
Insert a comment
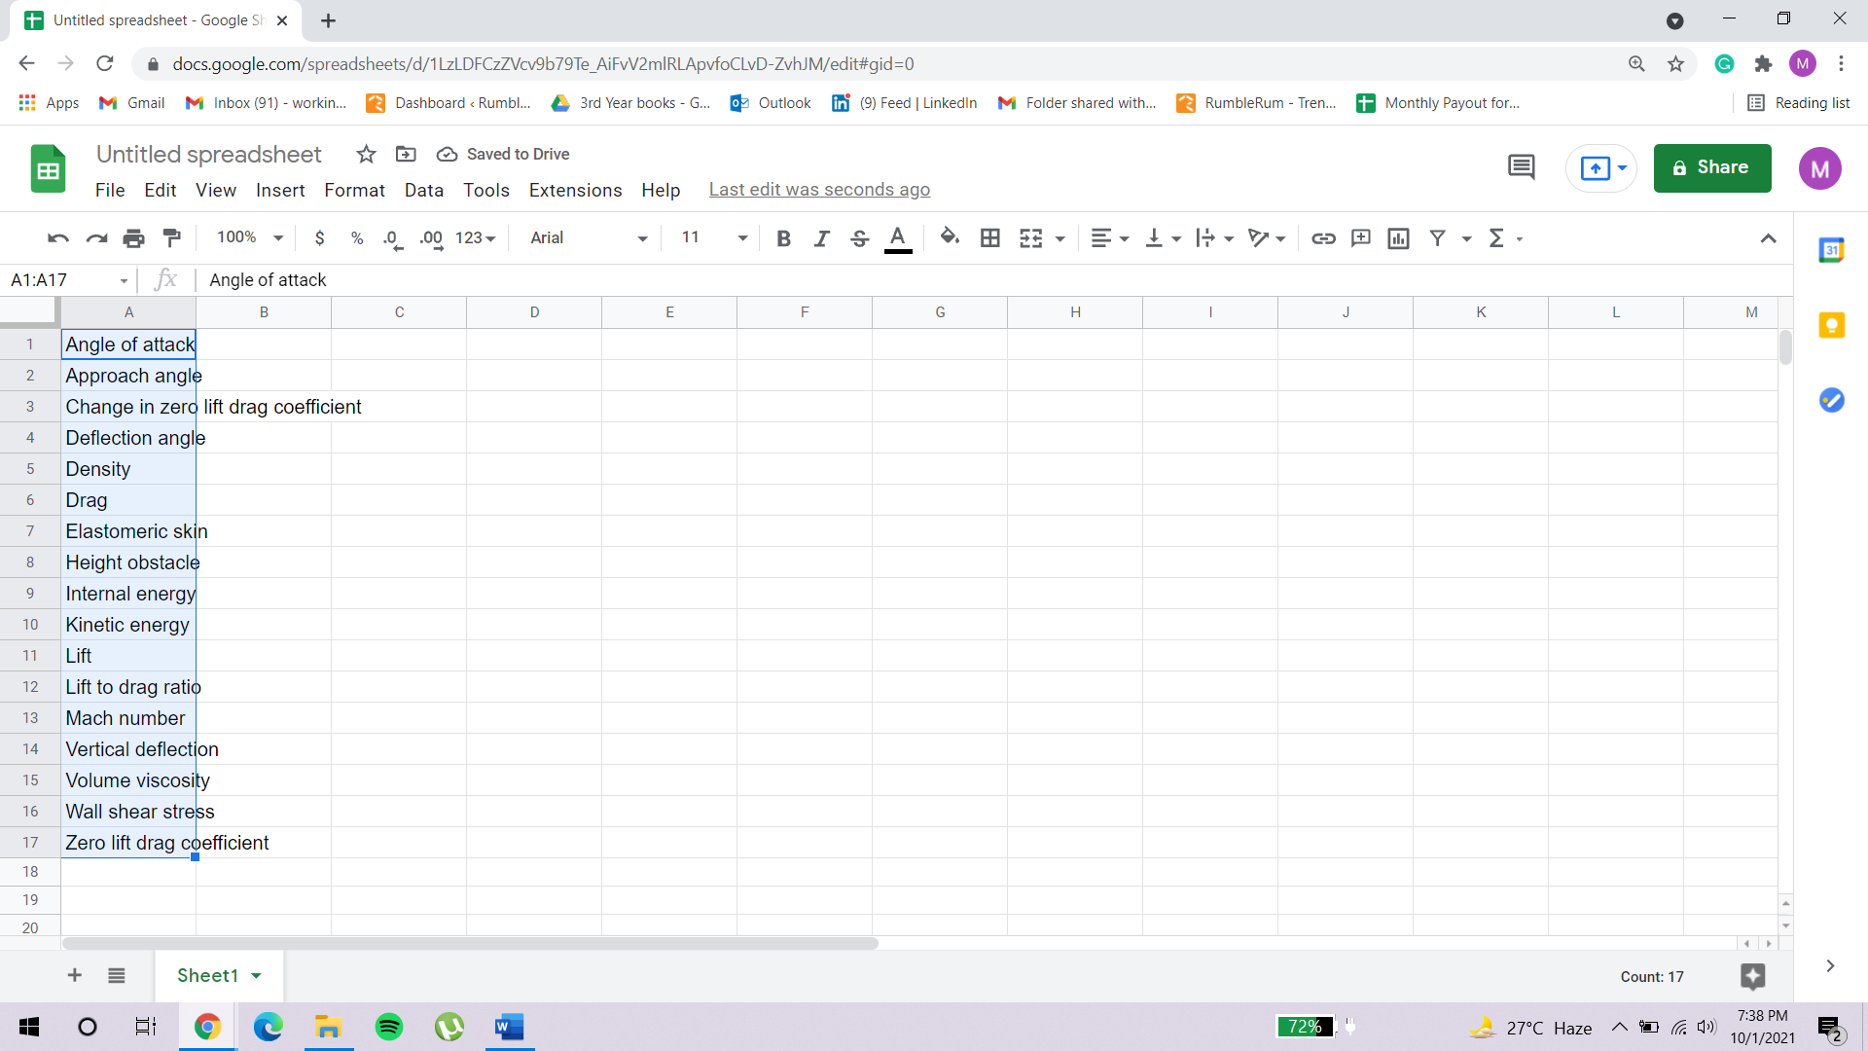click(1361, 238)
